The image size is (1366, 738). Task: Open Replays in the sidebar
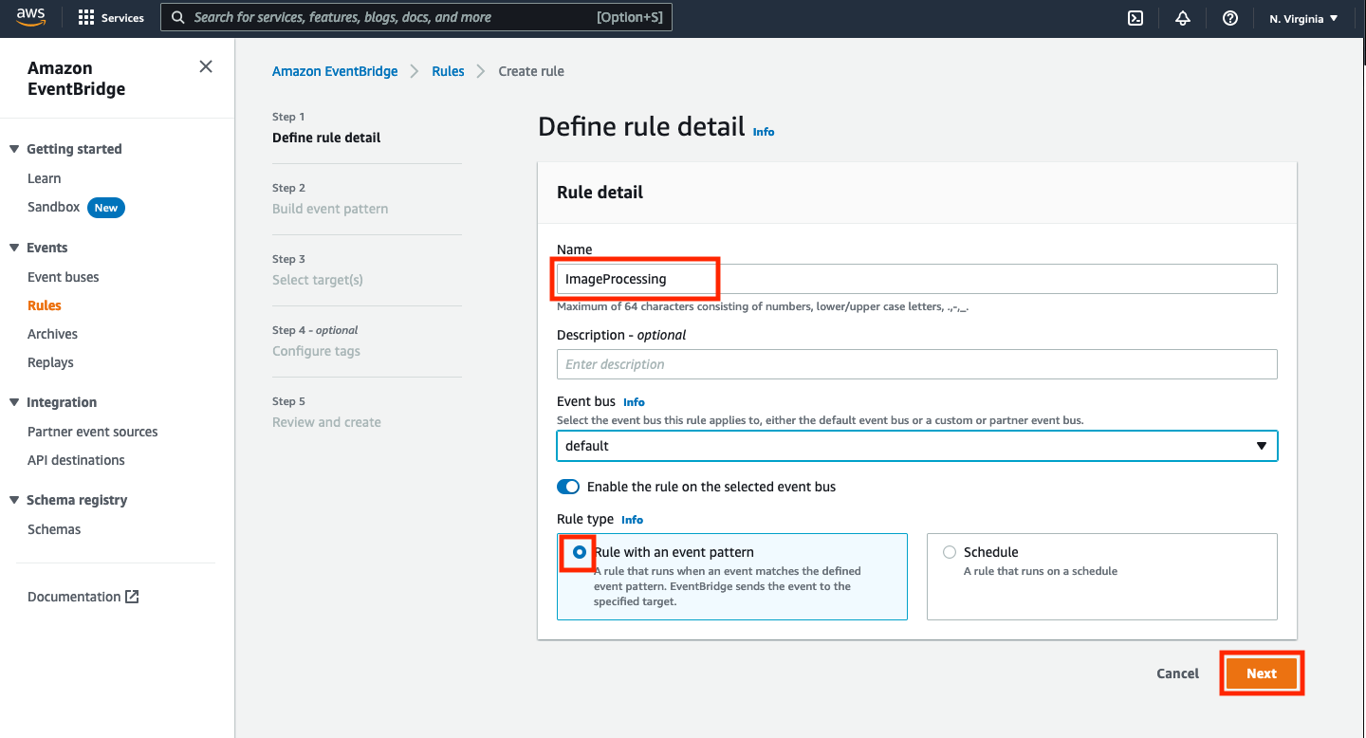pyautogui.click(x=50, y=362)
